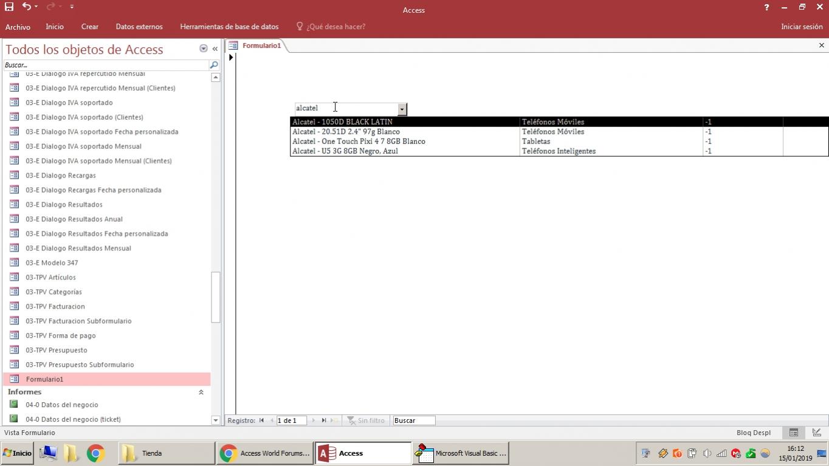Click Sin filtro button
The image size is (829, 466).
tap(366, 420)
